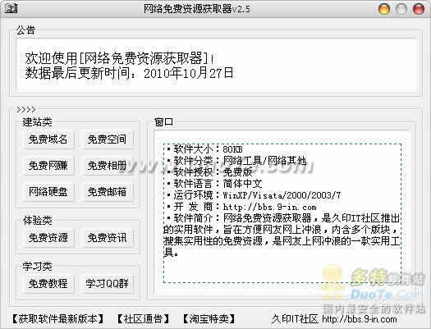
Task: Select the 免费相册 button
Action: pos(108,166)
